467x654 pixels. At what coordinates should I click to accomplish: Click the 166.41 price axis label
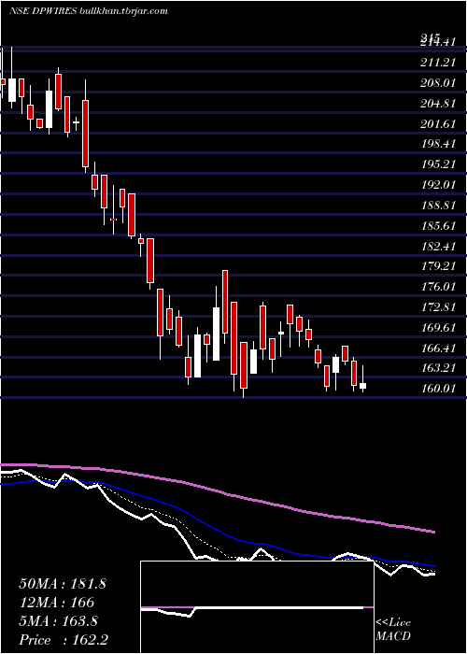pos(437,348)
